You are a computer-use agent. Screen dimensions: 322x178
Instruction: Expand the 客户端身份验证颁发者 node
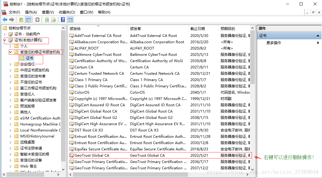pyautogui.click(x=11, y=100)
